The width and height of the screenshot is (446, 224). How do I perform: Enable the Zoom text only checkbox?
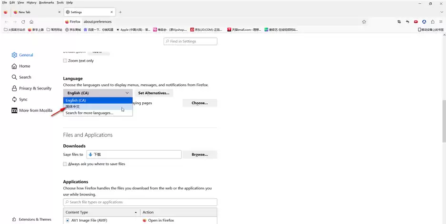click(65, 61)
